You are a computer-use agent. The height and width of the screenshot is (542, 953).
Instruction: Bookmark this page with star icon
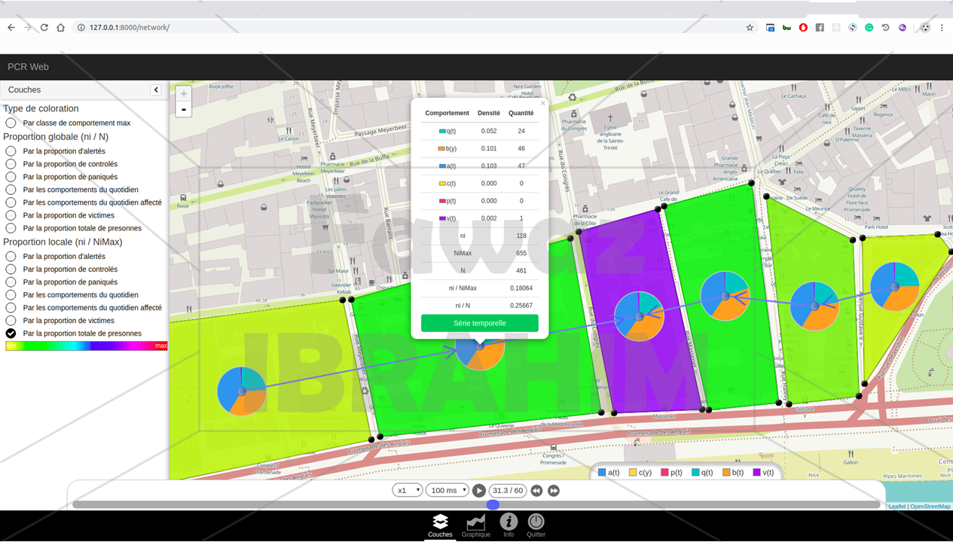click(750, 27)
